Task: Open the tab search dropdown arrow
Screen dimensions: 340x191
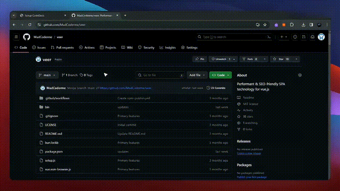Action: [14, 15]
